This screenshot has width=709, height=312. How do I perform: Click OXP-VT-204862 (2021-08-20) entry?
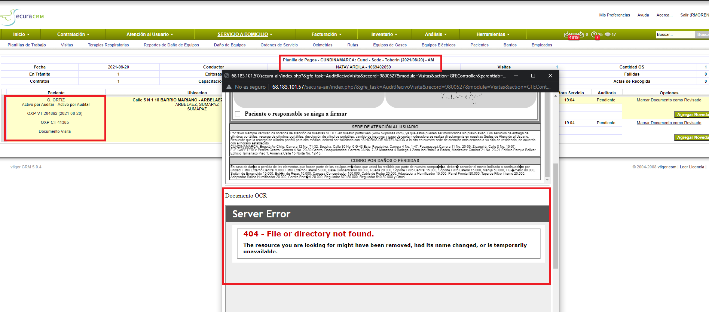pyautogui.click(x=55, y=114)
